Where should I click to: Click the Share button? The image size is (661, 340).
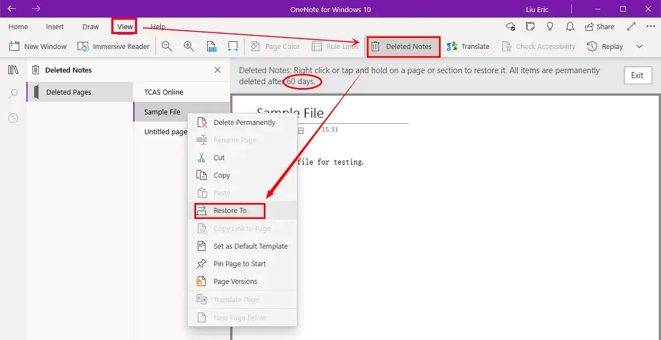point(599,26)
